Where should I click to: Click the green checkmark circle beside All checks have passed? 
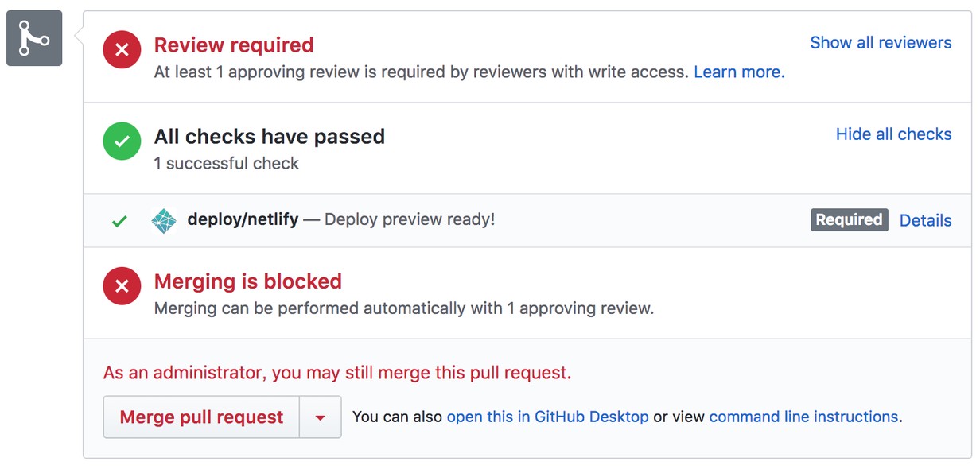pos(122,142)
